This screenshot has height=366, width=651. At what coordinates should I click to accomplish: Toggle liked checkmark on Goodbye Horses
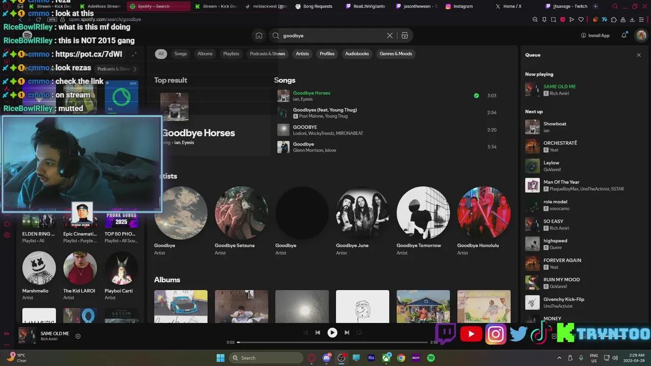tap(476, 96)
